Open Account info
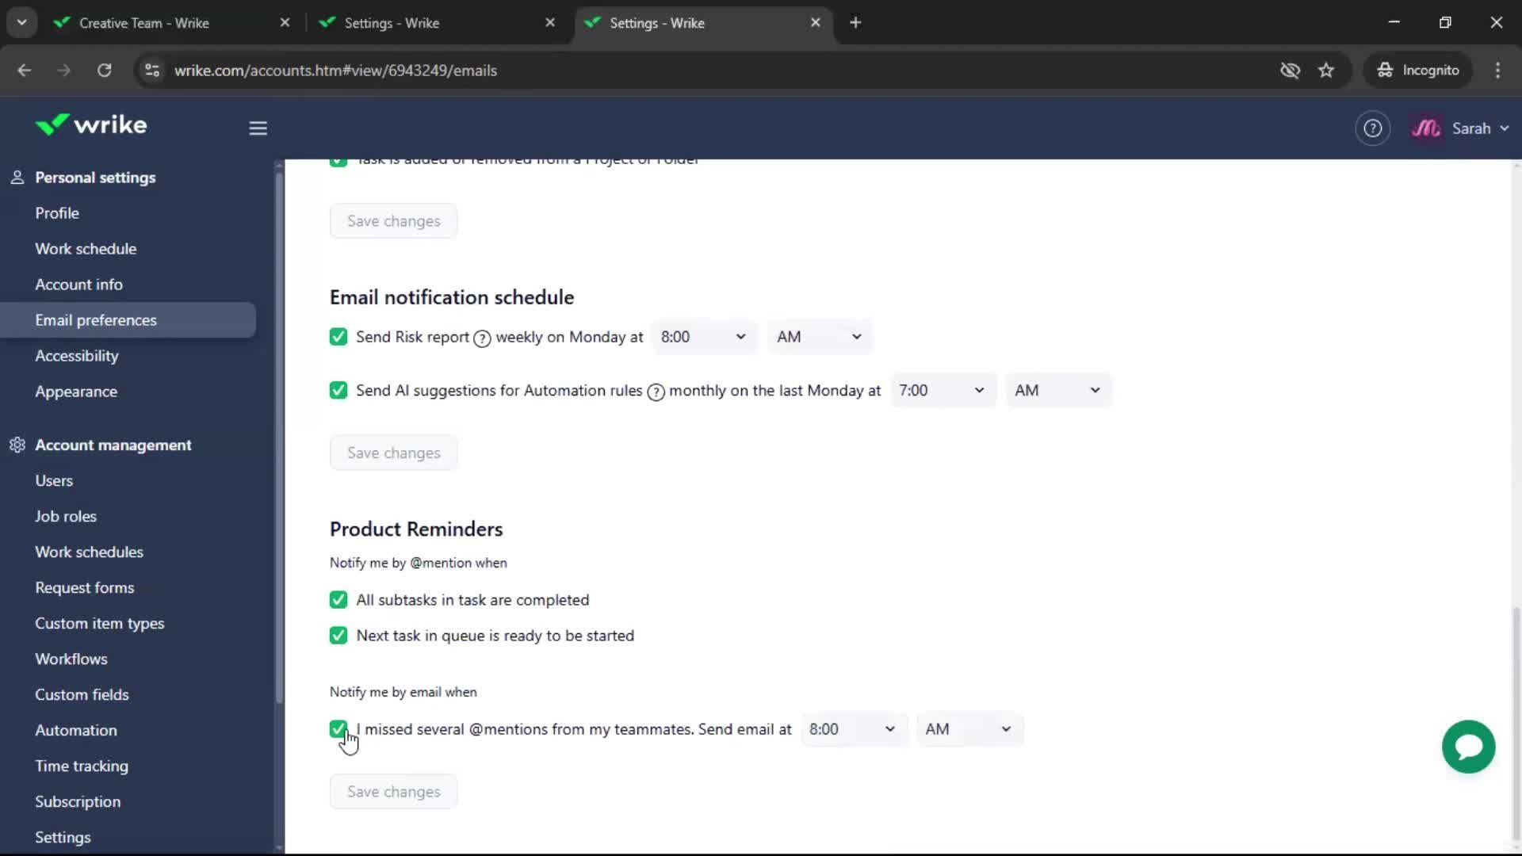1522x856 pixels. (78, 285)
